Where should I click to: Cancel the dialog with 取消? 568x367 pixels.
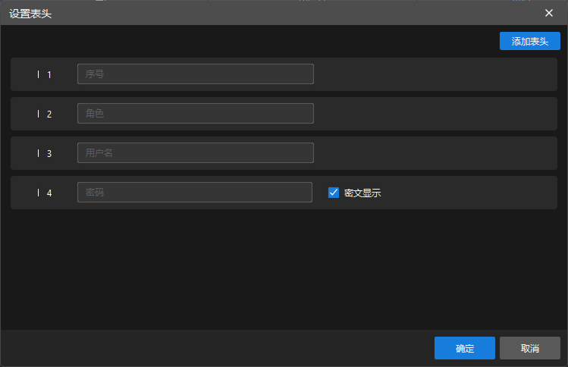529,348
